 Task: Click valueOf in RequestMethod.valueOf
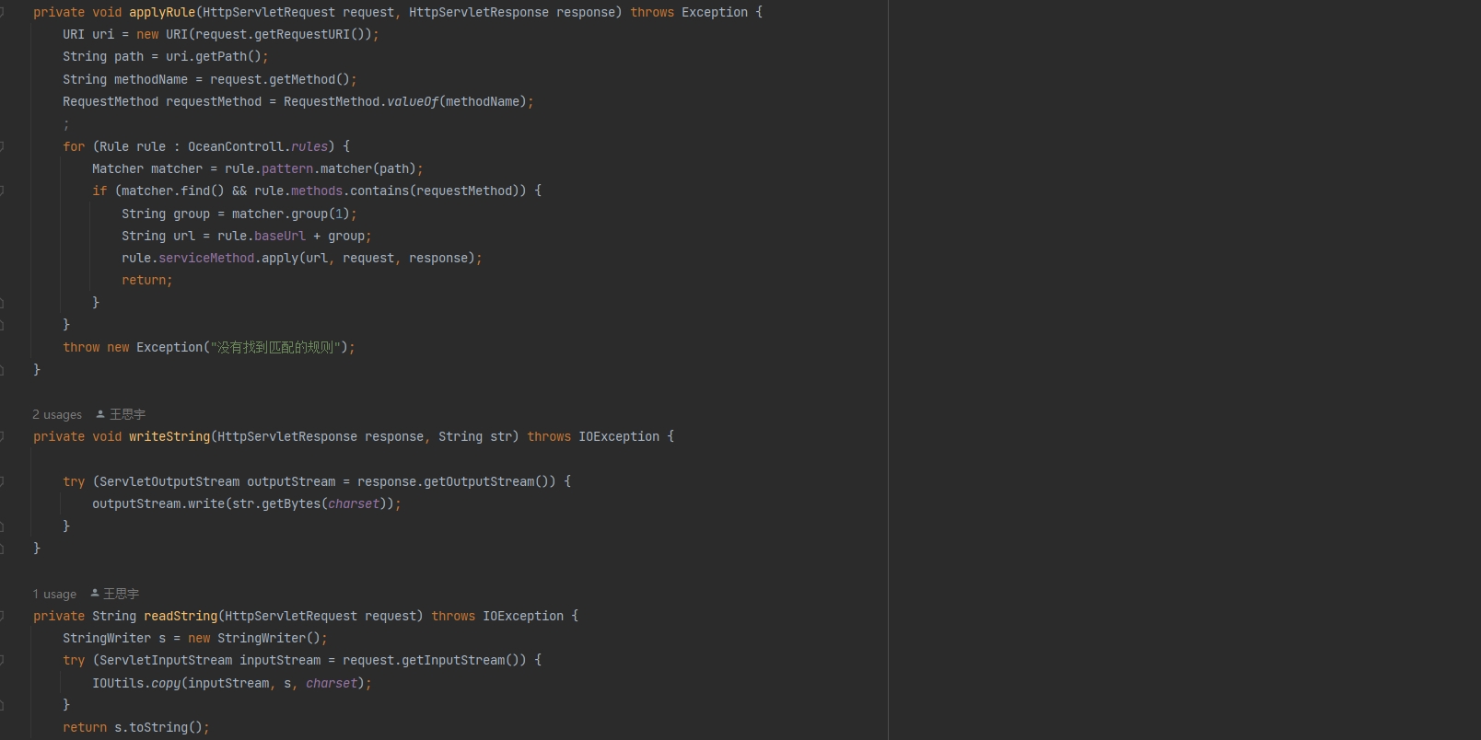click(413, 101)
